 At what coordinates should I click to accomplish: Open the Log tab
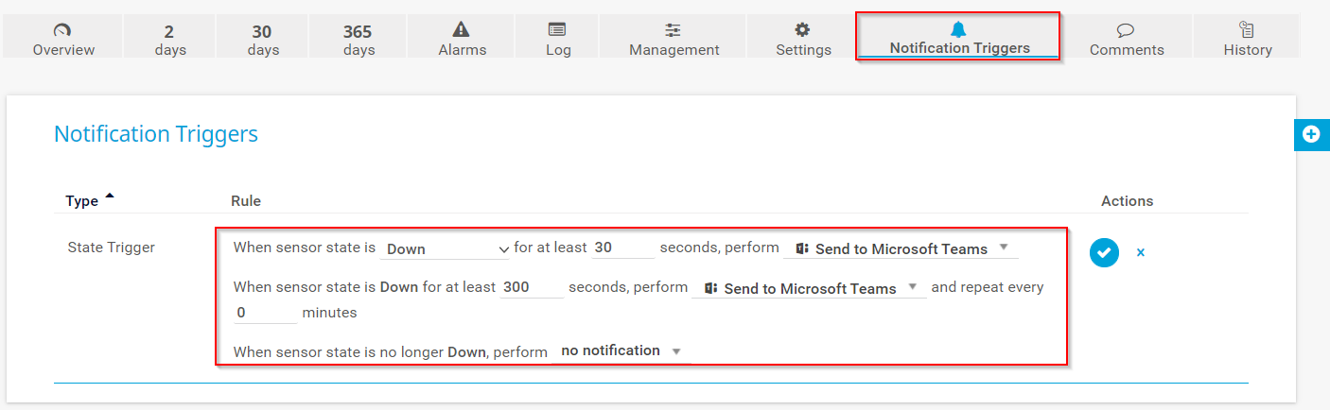click(x=558, y=40)
